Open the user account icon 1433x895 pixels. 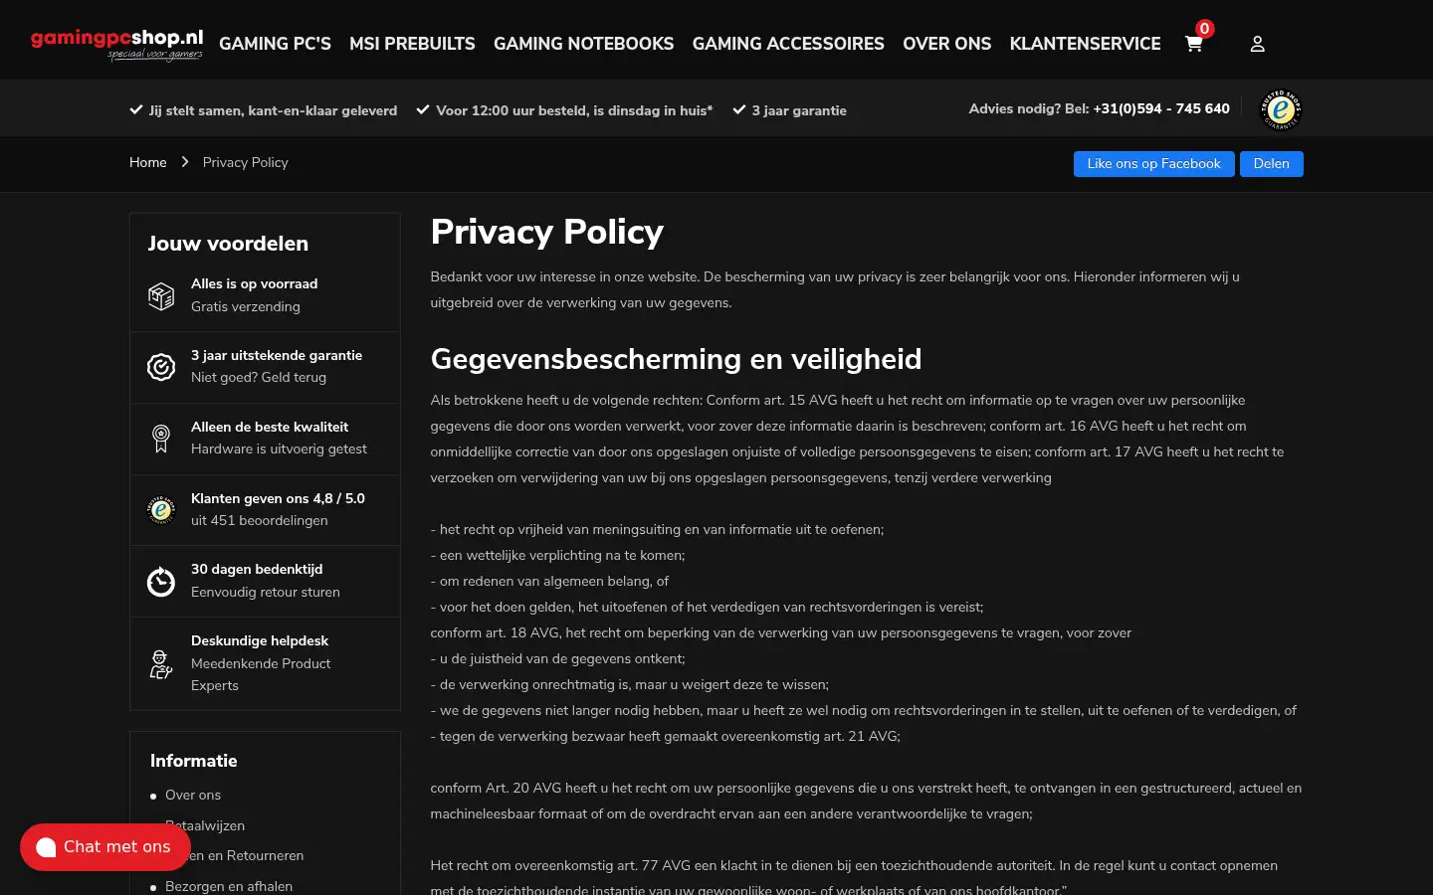pos(1258,44)
